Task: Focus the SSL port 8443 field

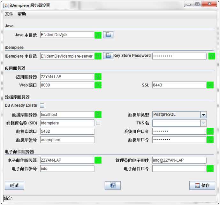Action: (179, 85)
